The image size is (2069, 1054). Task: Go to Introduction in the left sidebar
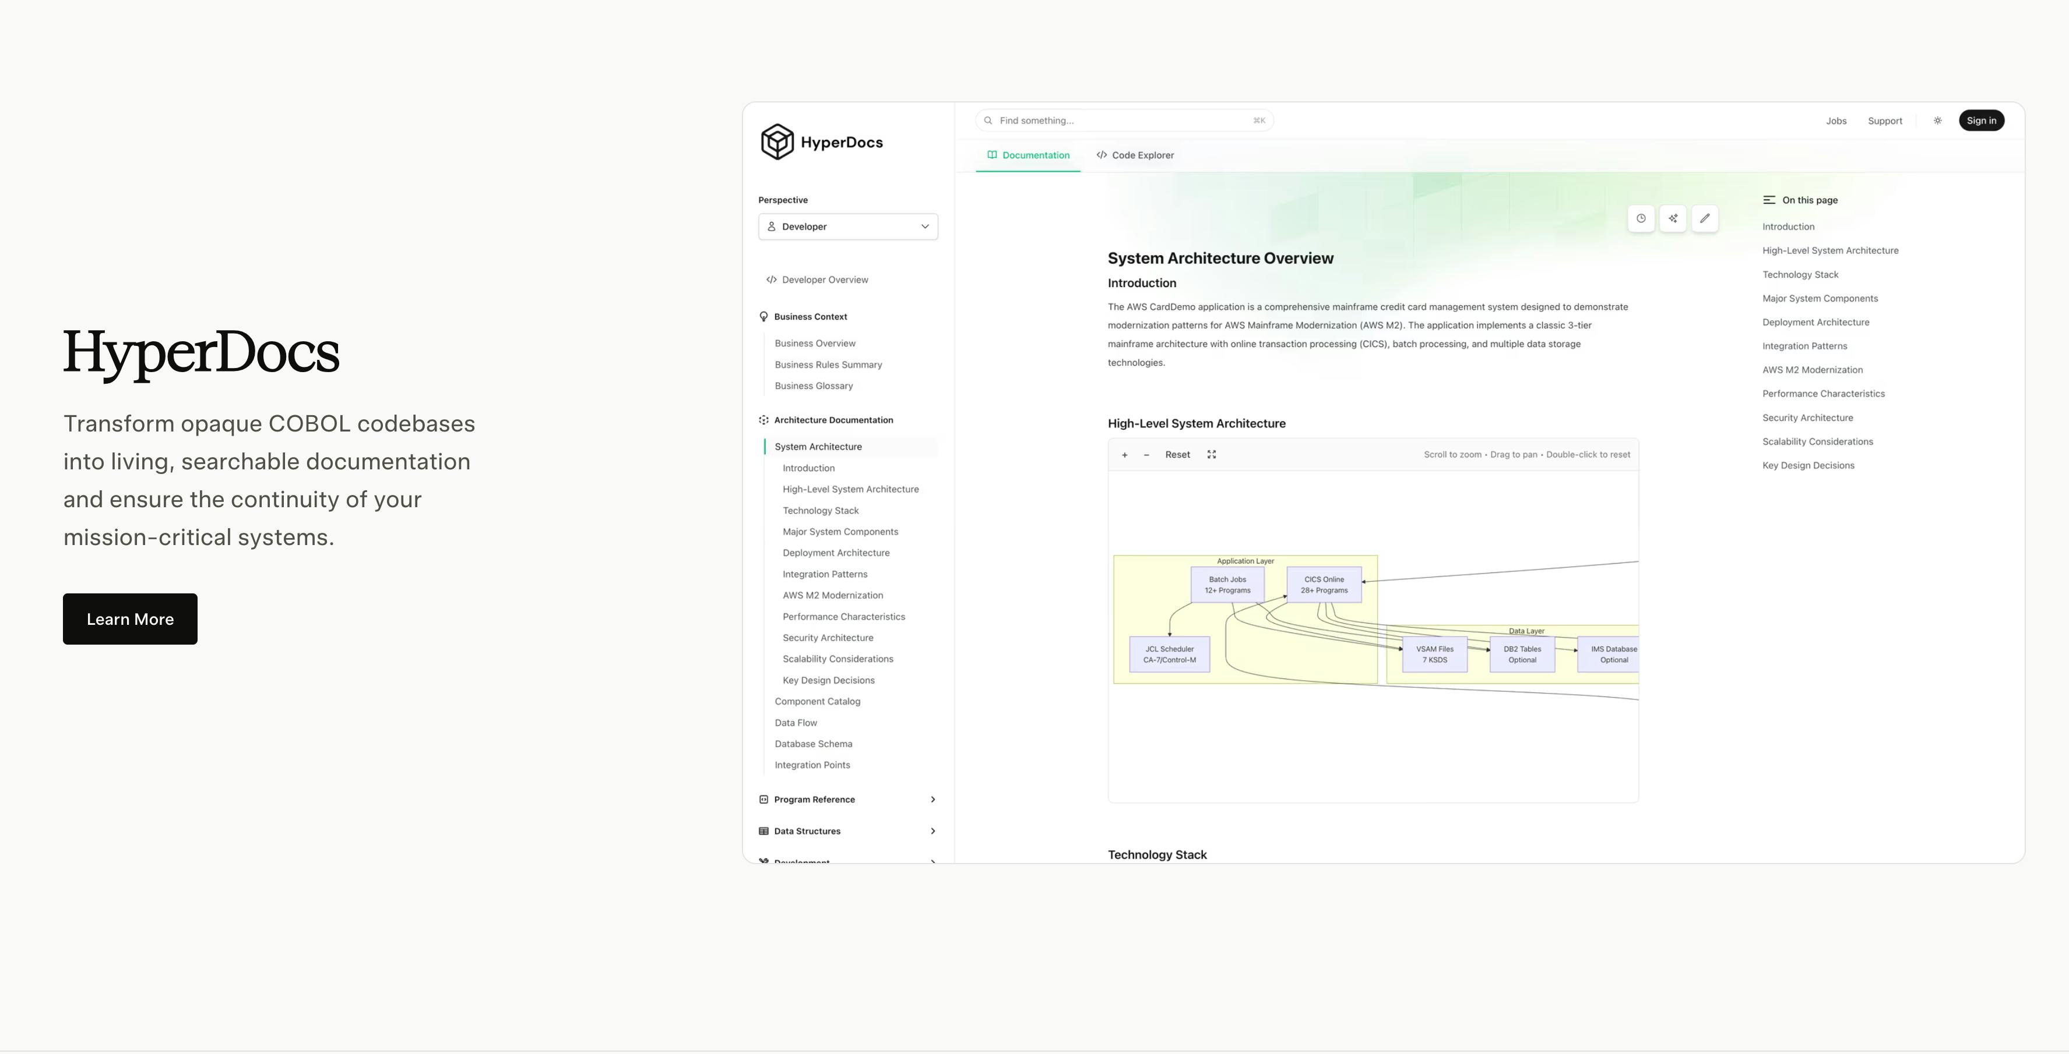(x=808, y=468)
